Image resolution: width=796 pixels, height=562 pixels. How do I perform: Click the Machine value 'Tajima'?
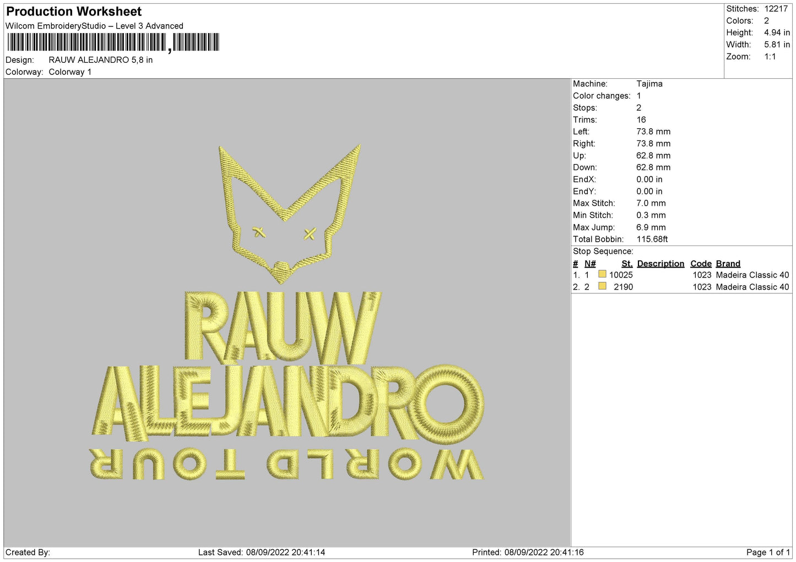click(649, 84)
